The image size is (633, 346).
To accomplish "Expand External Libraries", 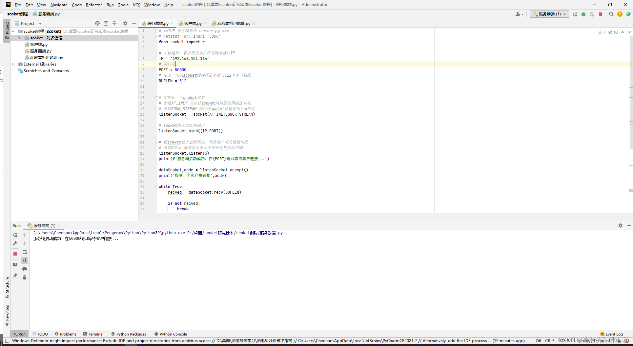I will point(13,64).
